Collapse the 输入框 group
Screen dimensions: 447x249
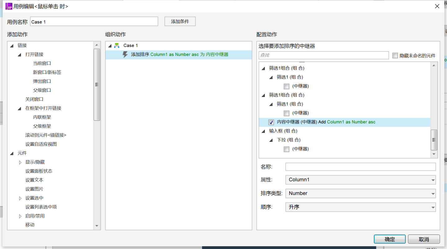click(263, 131)
